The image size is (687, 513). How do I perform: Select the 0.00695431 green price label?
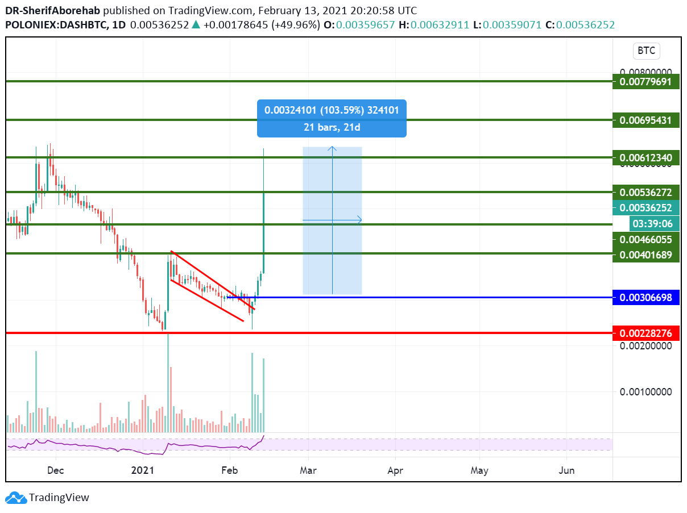coord(646,120)
